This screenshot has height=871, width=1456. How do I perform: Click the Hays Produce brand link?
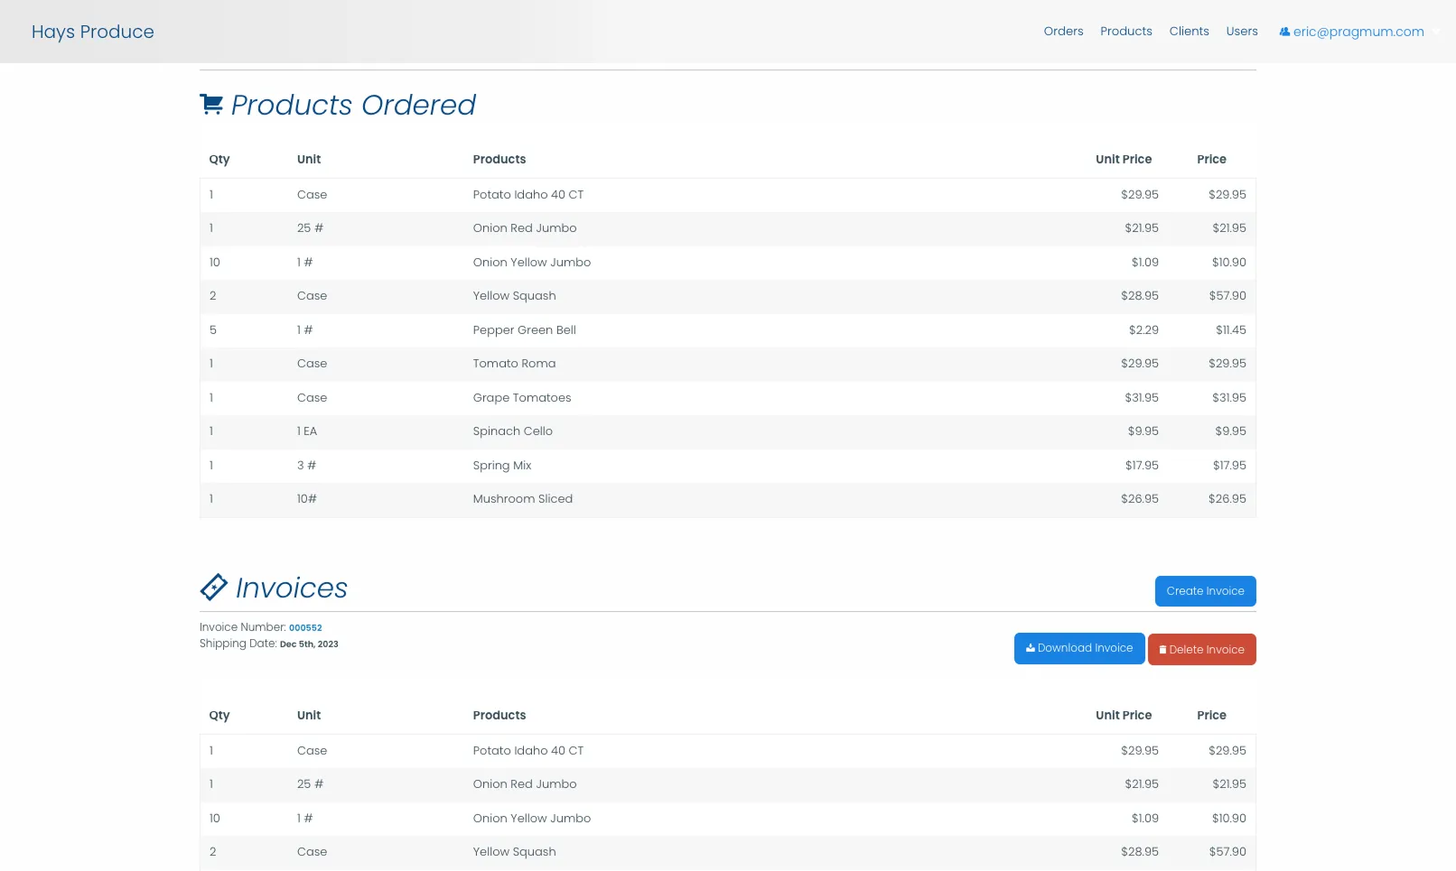(x=92, y=32)
